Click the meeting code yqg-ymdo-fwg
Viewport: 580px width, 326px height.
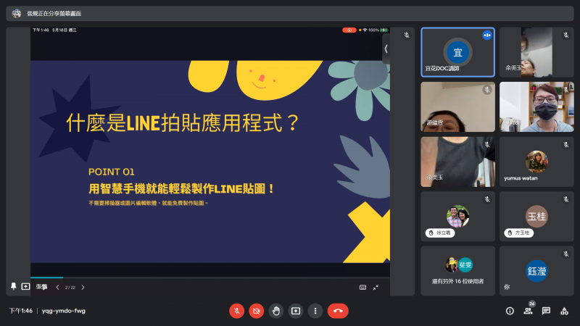click(x=64, y=311)
